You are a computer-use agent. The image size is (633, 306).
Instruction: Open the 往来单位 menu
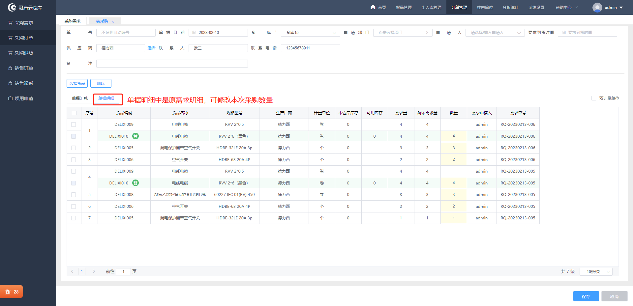[485, 7]
